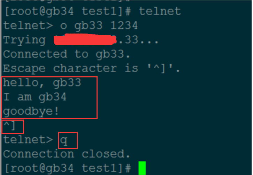253x175 pixels.
Task: Click the port number '1234'
Action: [x=124, y=25]
